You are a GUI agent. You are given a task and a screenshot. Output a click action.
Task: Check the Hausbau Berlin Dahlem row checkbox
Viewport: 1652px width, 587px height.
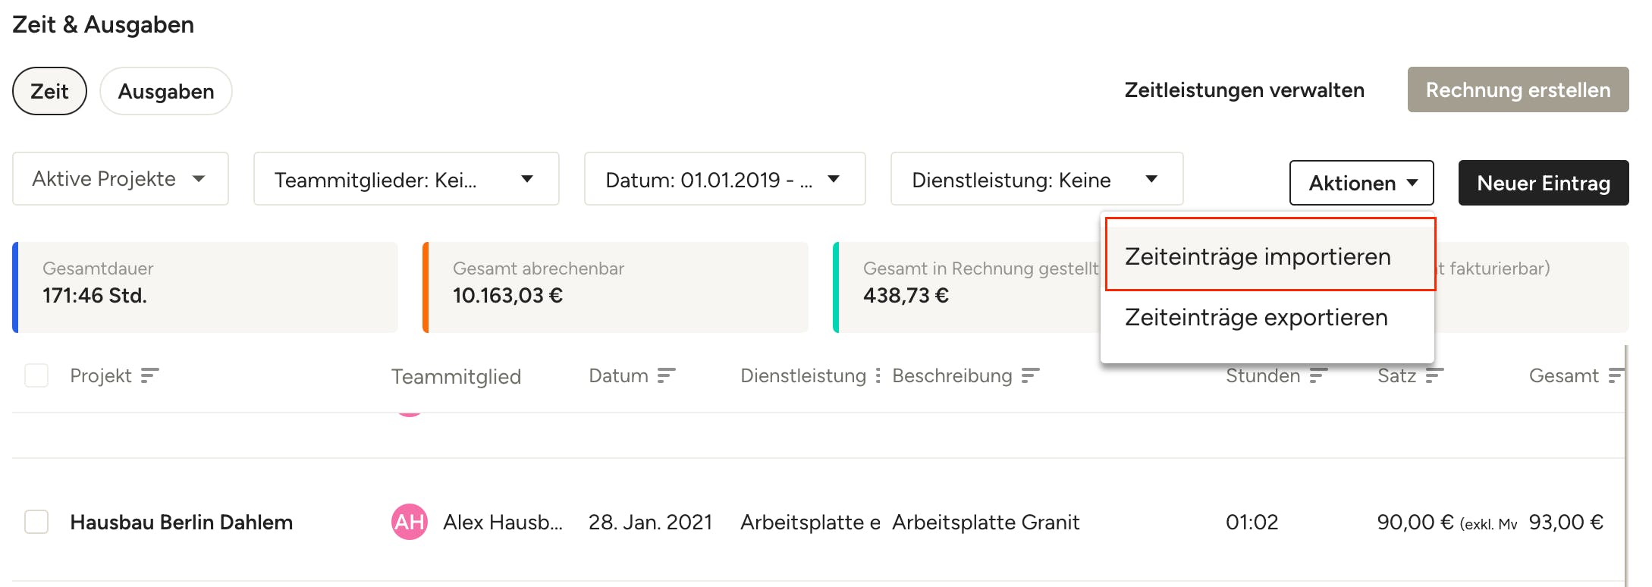click(x=36, y=522)
